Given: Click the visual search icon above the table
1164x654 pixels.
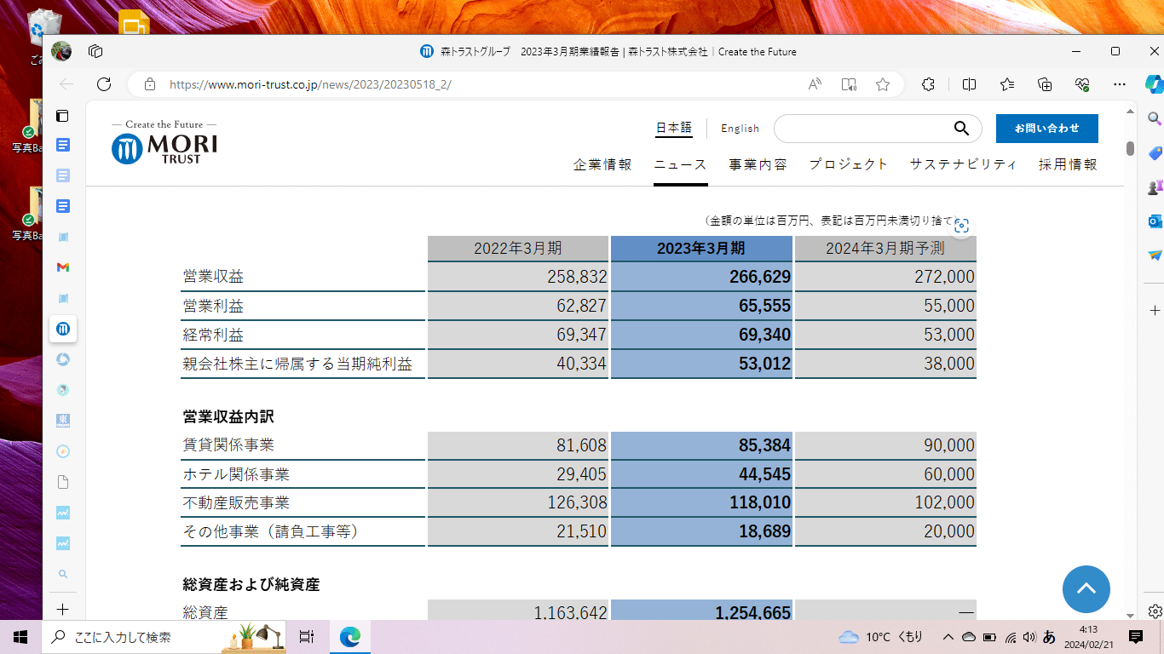Looking at the screenshot, I should 962,226.
